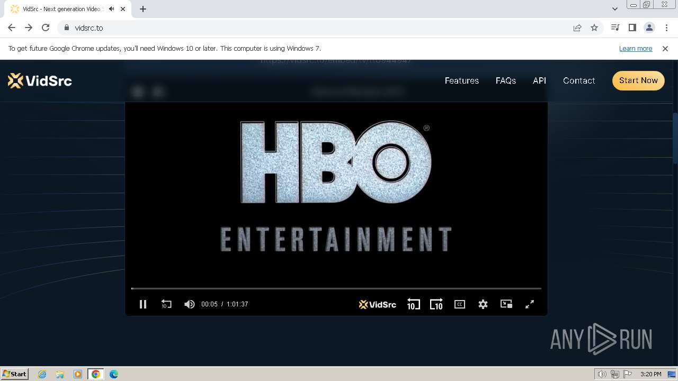Click the elapsed time 00:05
Image resolution: width=678 pixels, height=381 pixels.
(x=209, y=304)
